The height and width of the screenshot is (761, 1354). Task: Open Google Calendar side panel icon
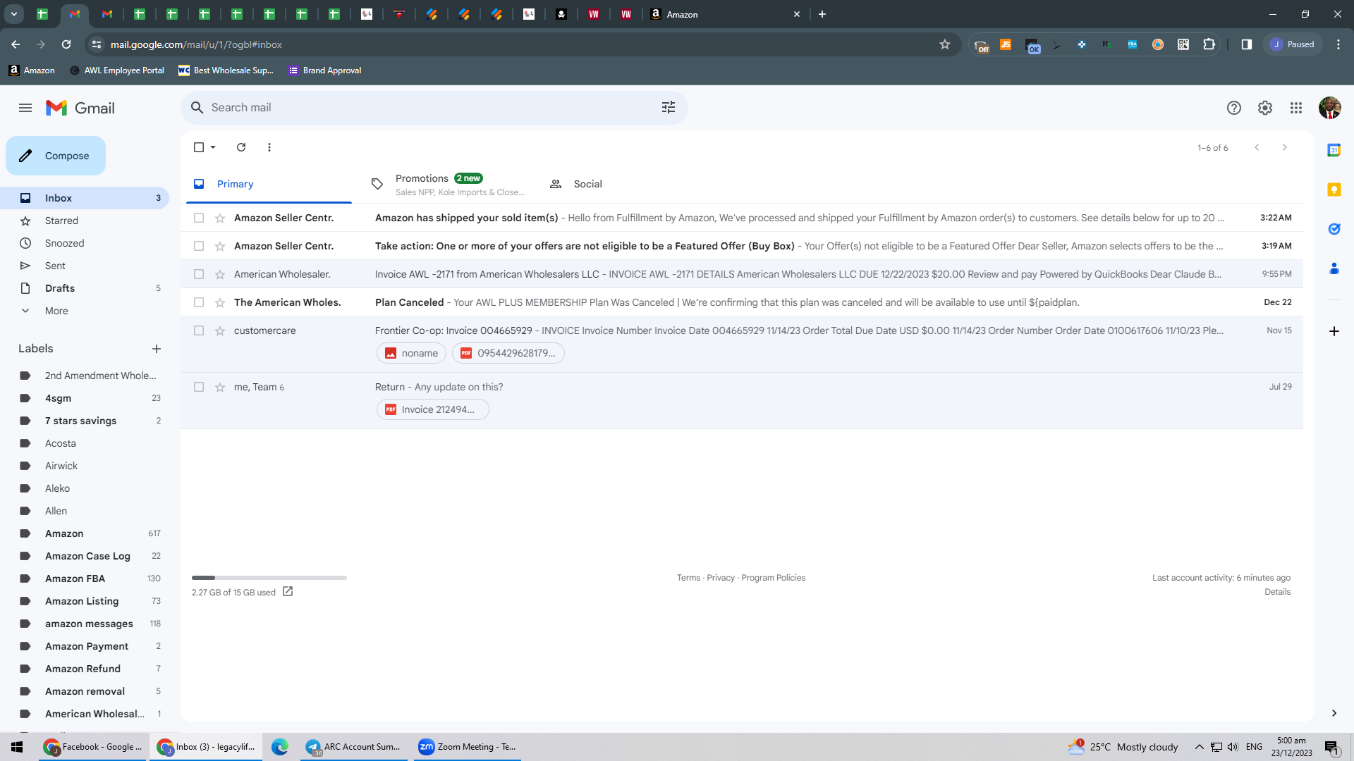pyautogui.click(x=1334, y=150)
